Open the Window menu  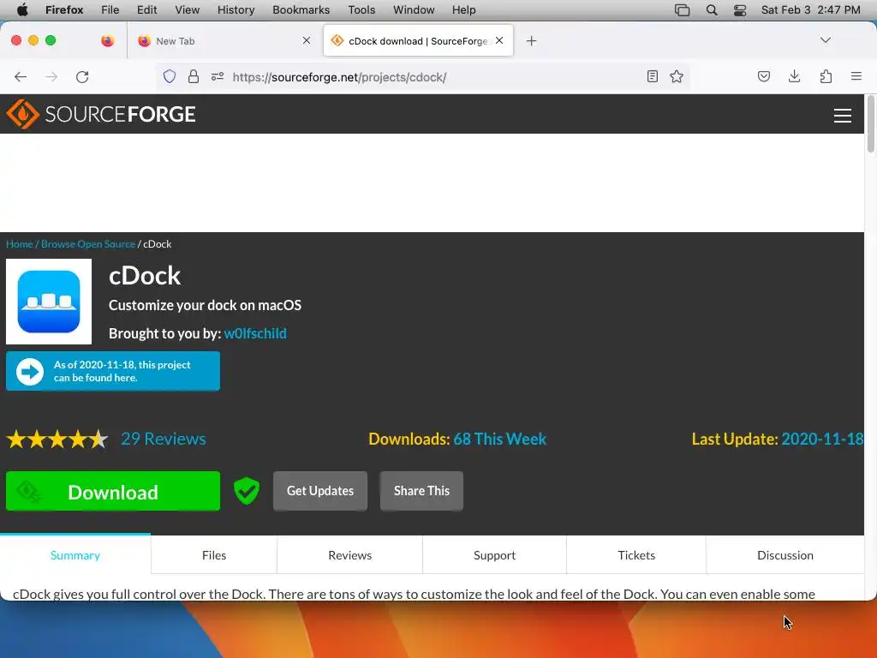pyautogui.click(x=414, y=10)
